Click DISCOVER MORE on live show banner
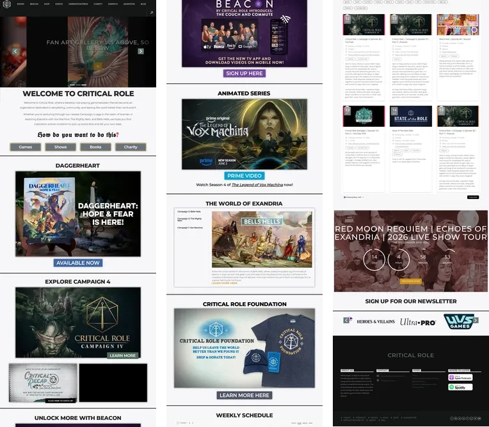This screenshot has height=427, width=489. [x=411, y=281]
